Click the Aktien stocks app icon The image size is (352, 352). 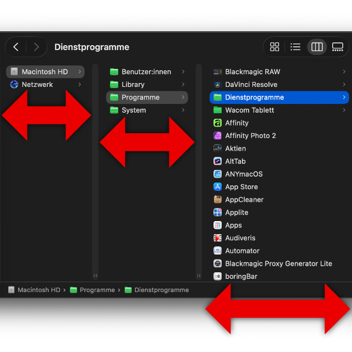(218, 148)
